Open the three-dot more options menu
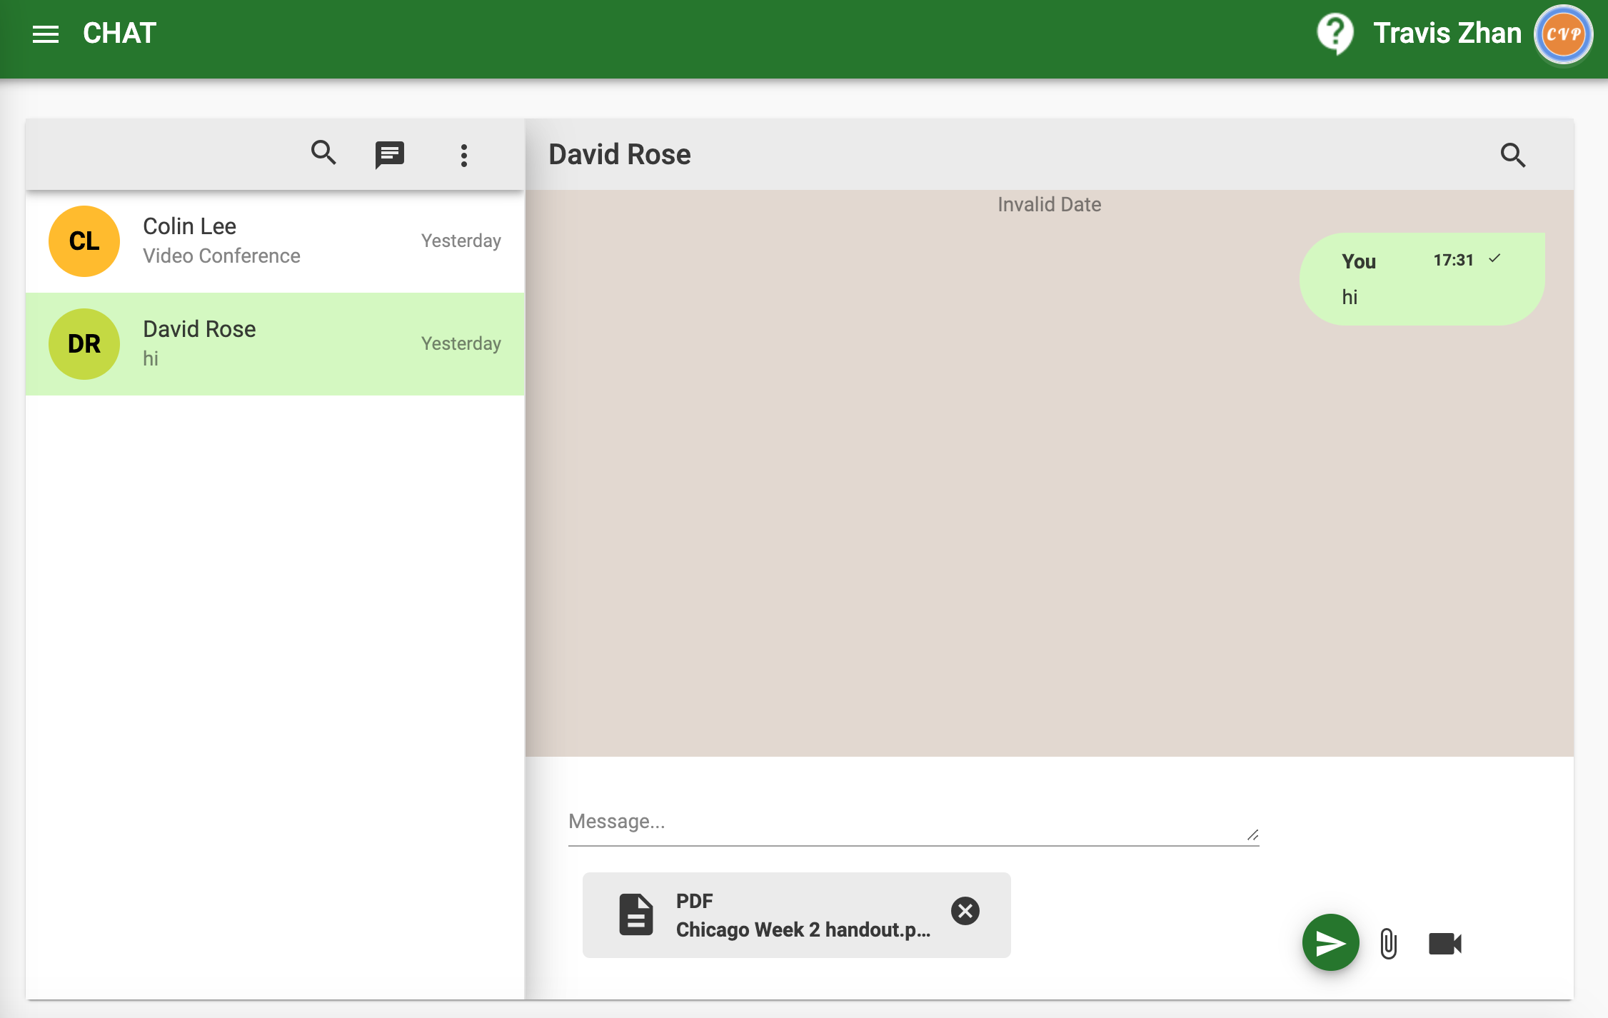Screen dimensions: 1608x1018 [x=464, y=155]
